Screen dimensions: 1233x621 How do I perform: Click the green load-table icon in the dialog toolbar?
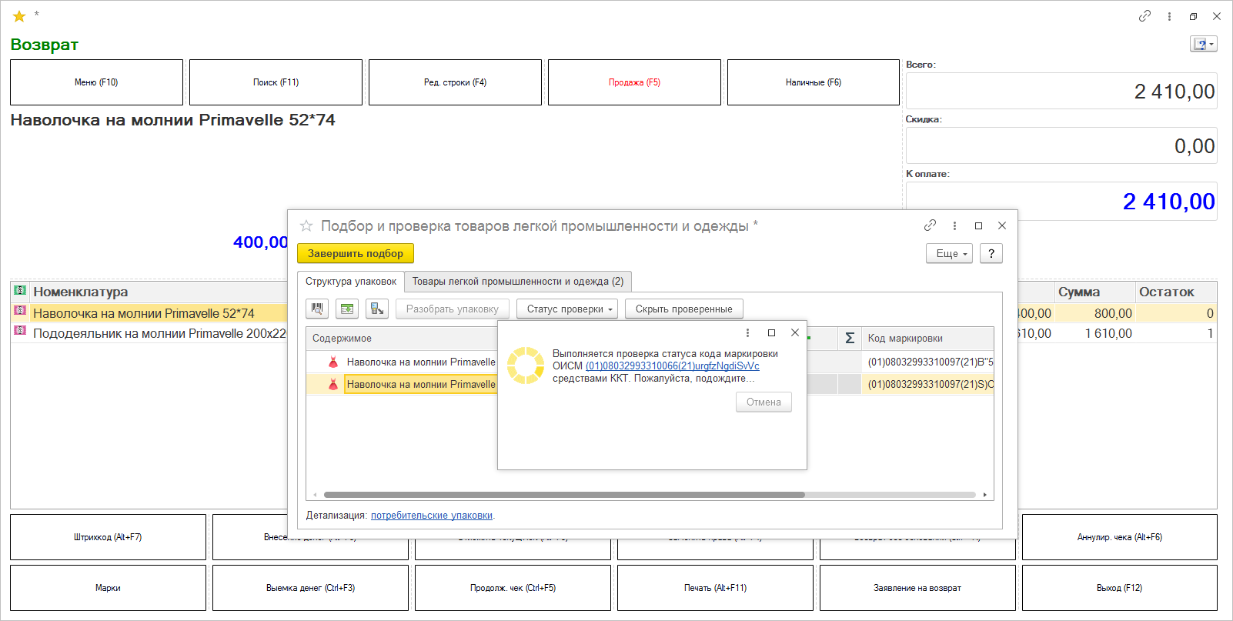pos(347,309)
